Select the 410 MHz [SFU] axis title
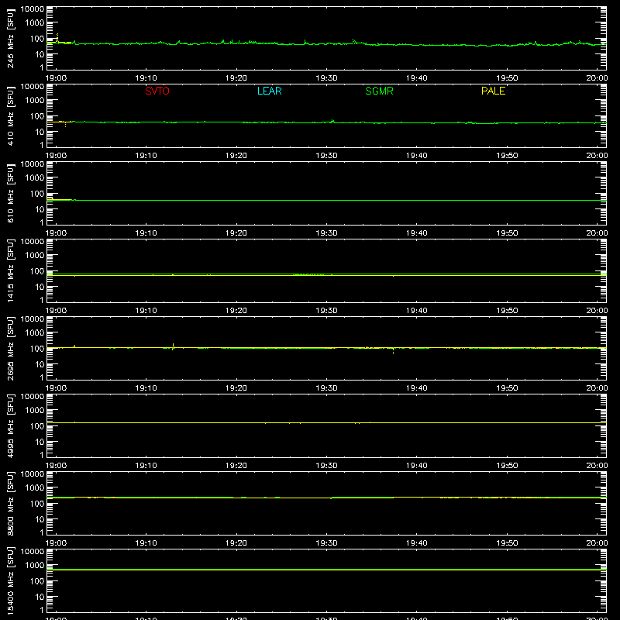 coord(11,115)
